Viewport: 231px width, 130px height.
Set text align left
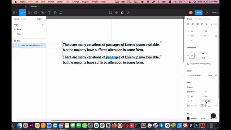point(188,106)
